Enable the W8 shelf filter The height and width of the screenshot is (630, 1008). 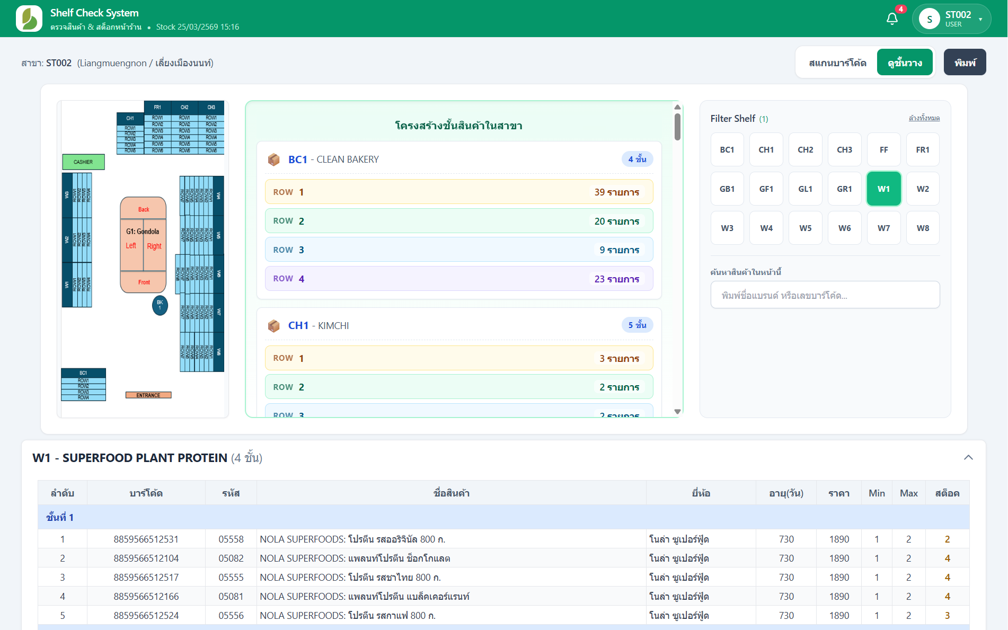(x=922, y=228)
